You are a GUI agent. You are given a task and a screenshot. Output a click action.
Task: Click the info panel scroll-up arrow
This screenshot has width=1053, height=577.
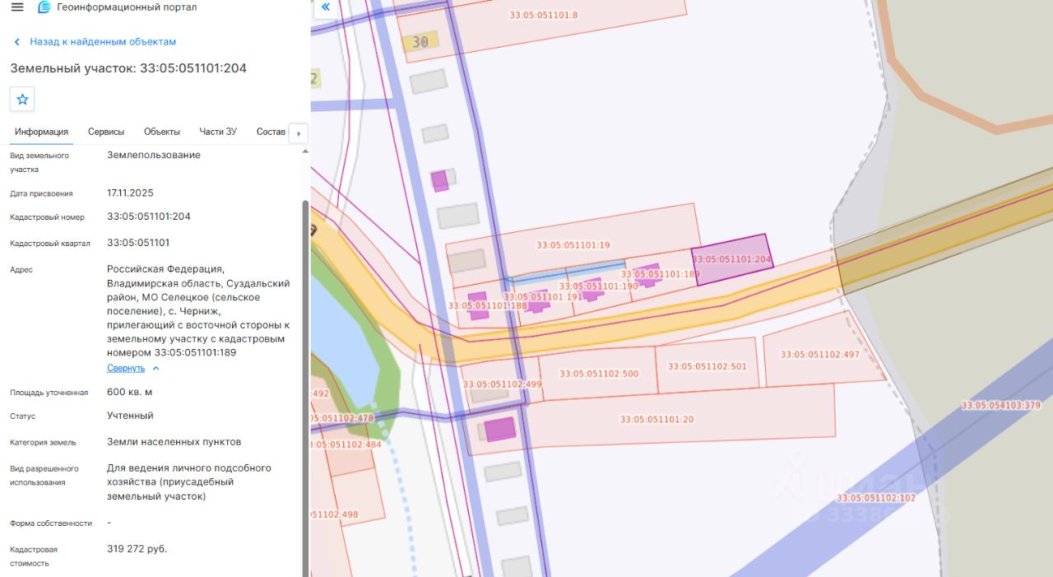[306, 151]
